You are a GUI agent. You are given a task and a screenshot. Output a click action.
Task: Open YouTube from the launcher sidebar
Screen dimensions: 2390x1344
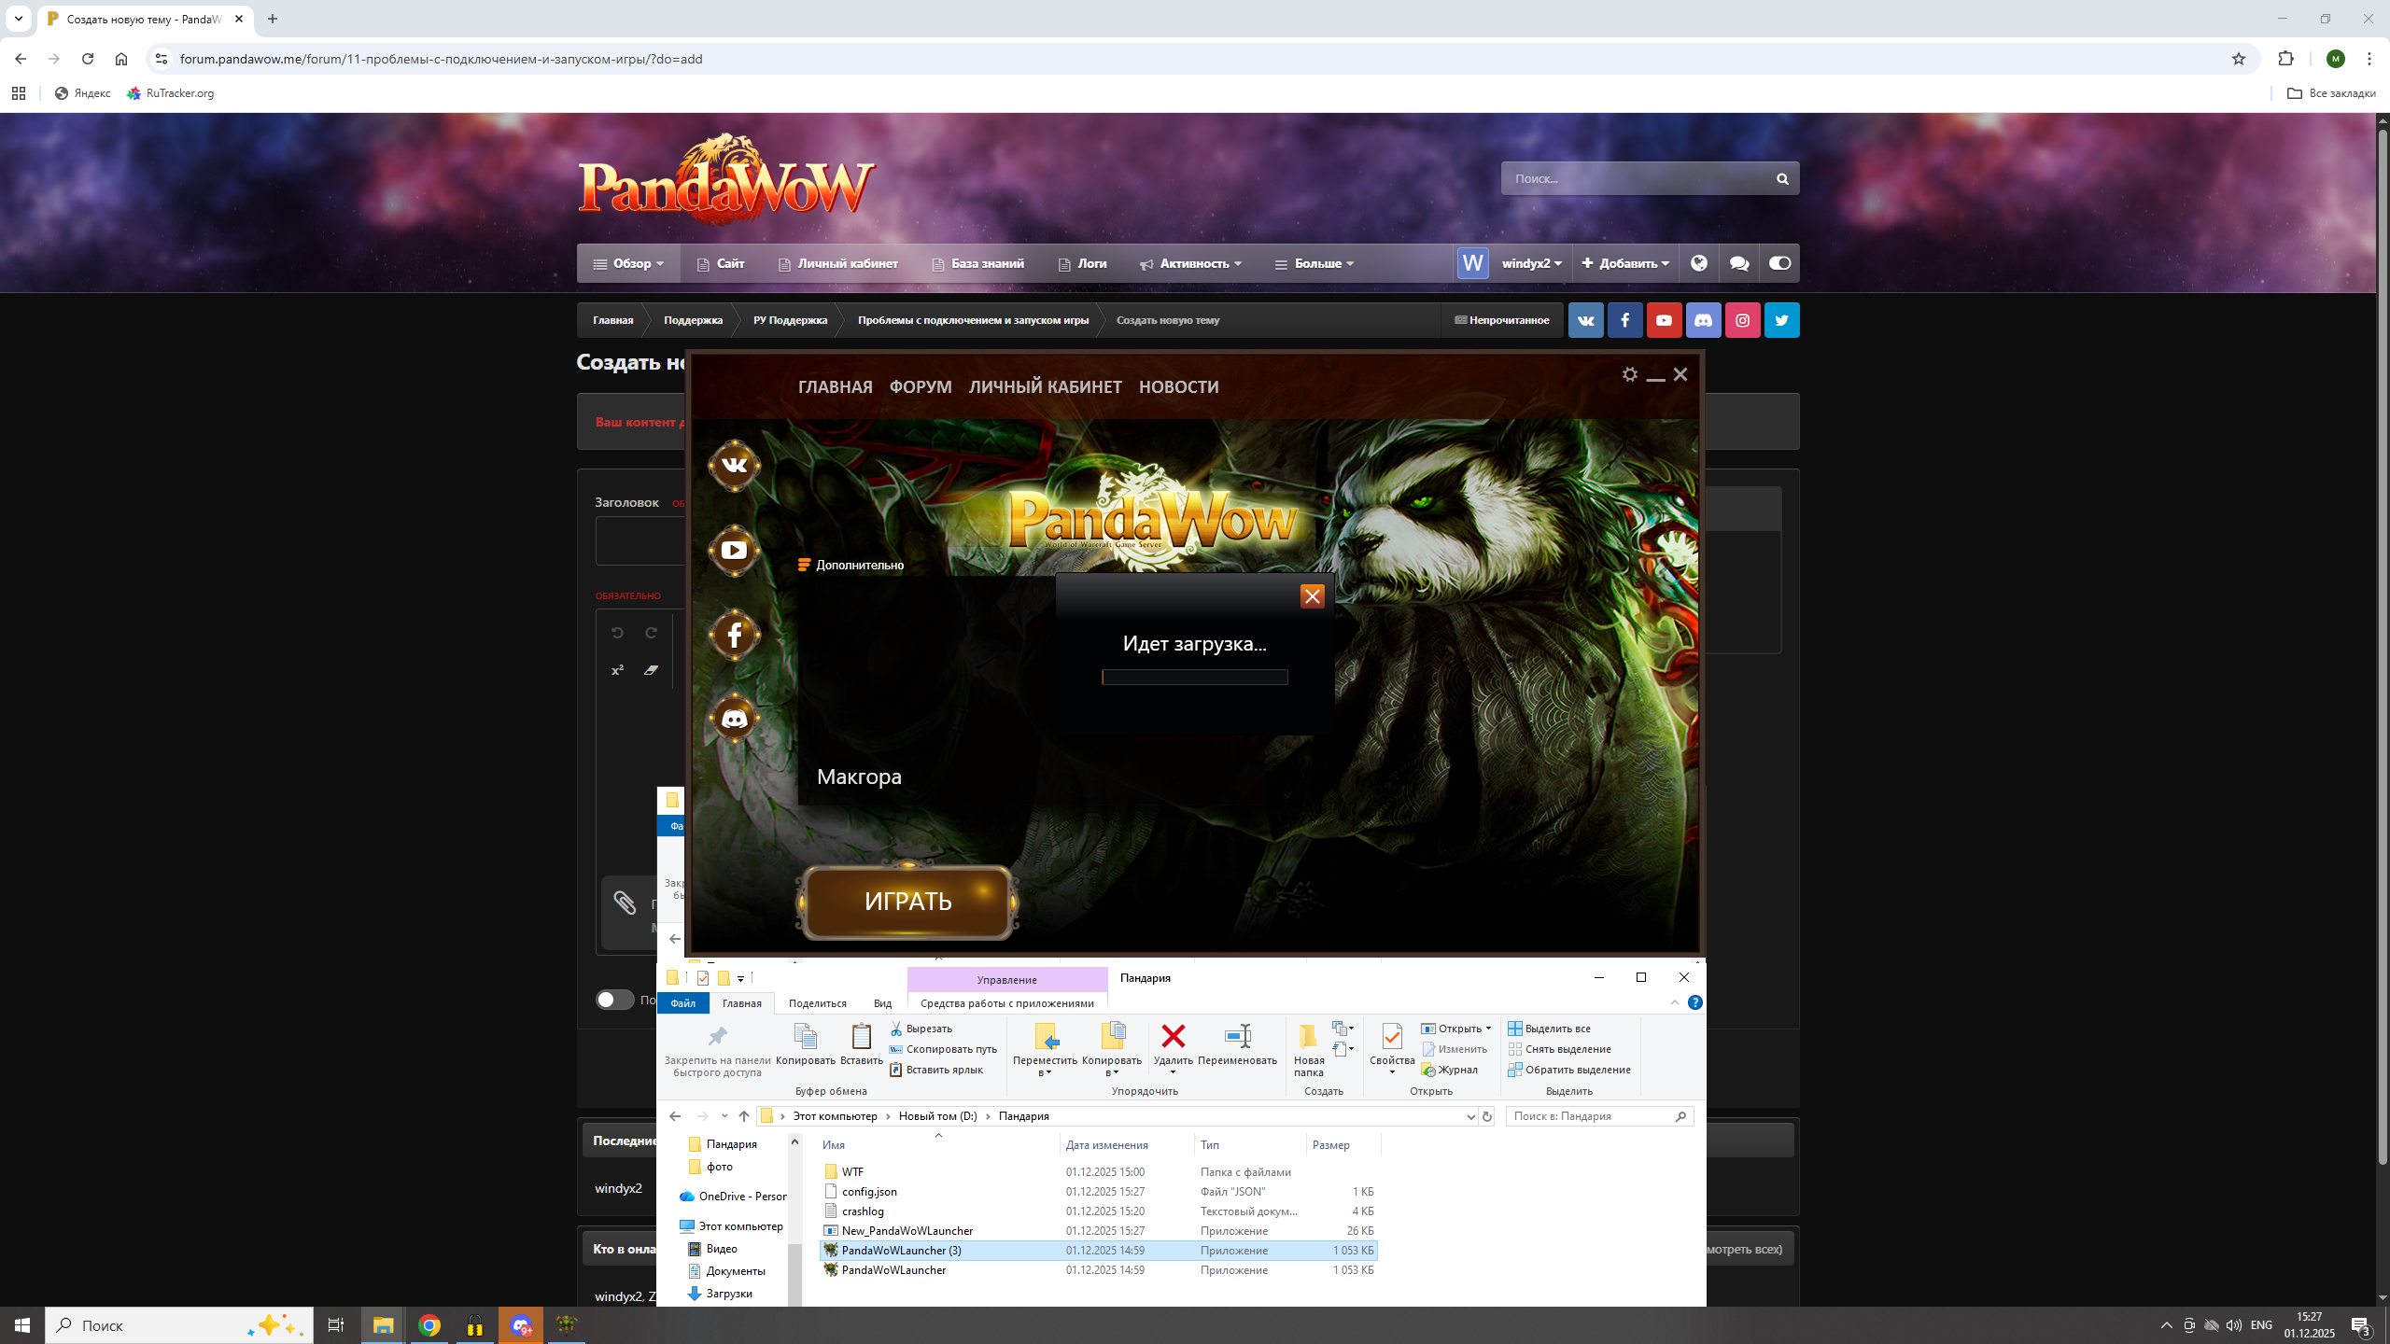point(734,550)
